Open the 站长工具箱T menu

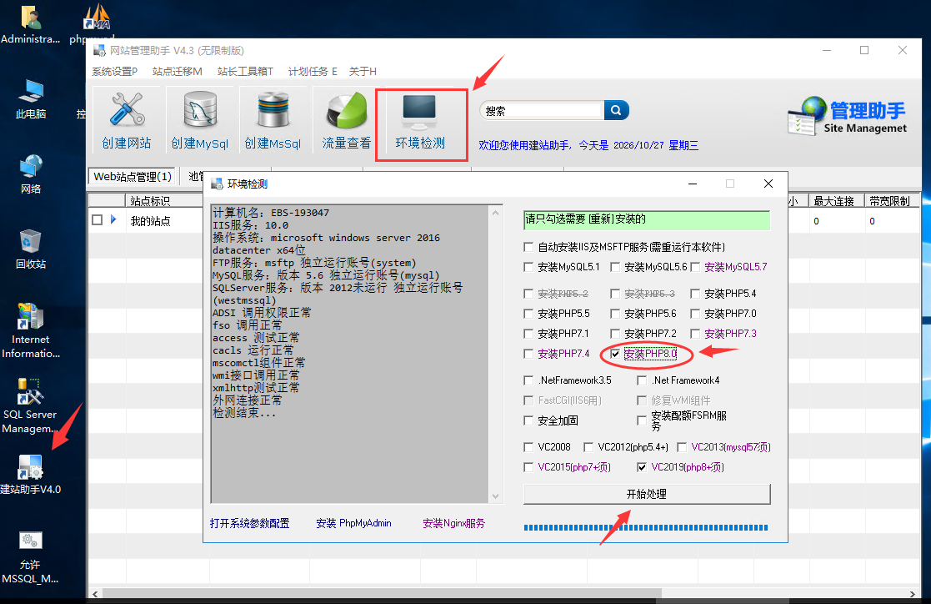point(245,72)
